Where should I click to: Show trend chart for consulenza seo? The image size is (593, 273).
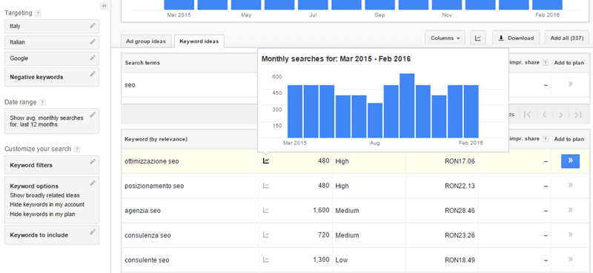(x=266, y=235)
